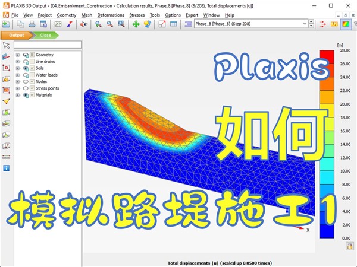Click the blue and red plane icon in the side toolbar
The image size is (357, 267).
(6, 56)
